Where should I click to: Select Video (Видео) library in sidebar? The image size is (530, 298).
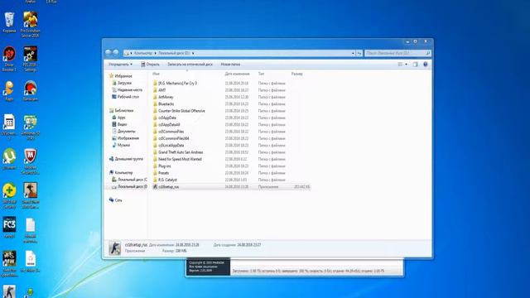122,124
